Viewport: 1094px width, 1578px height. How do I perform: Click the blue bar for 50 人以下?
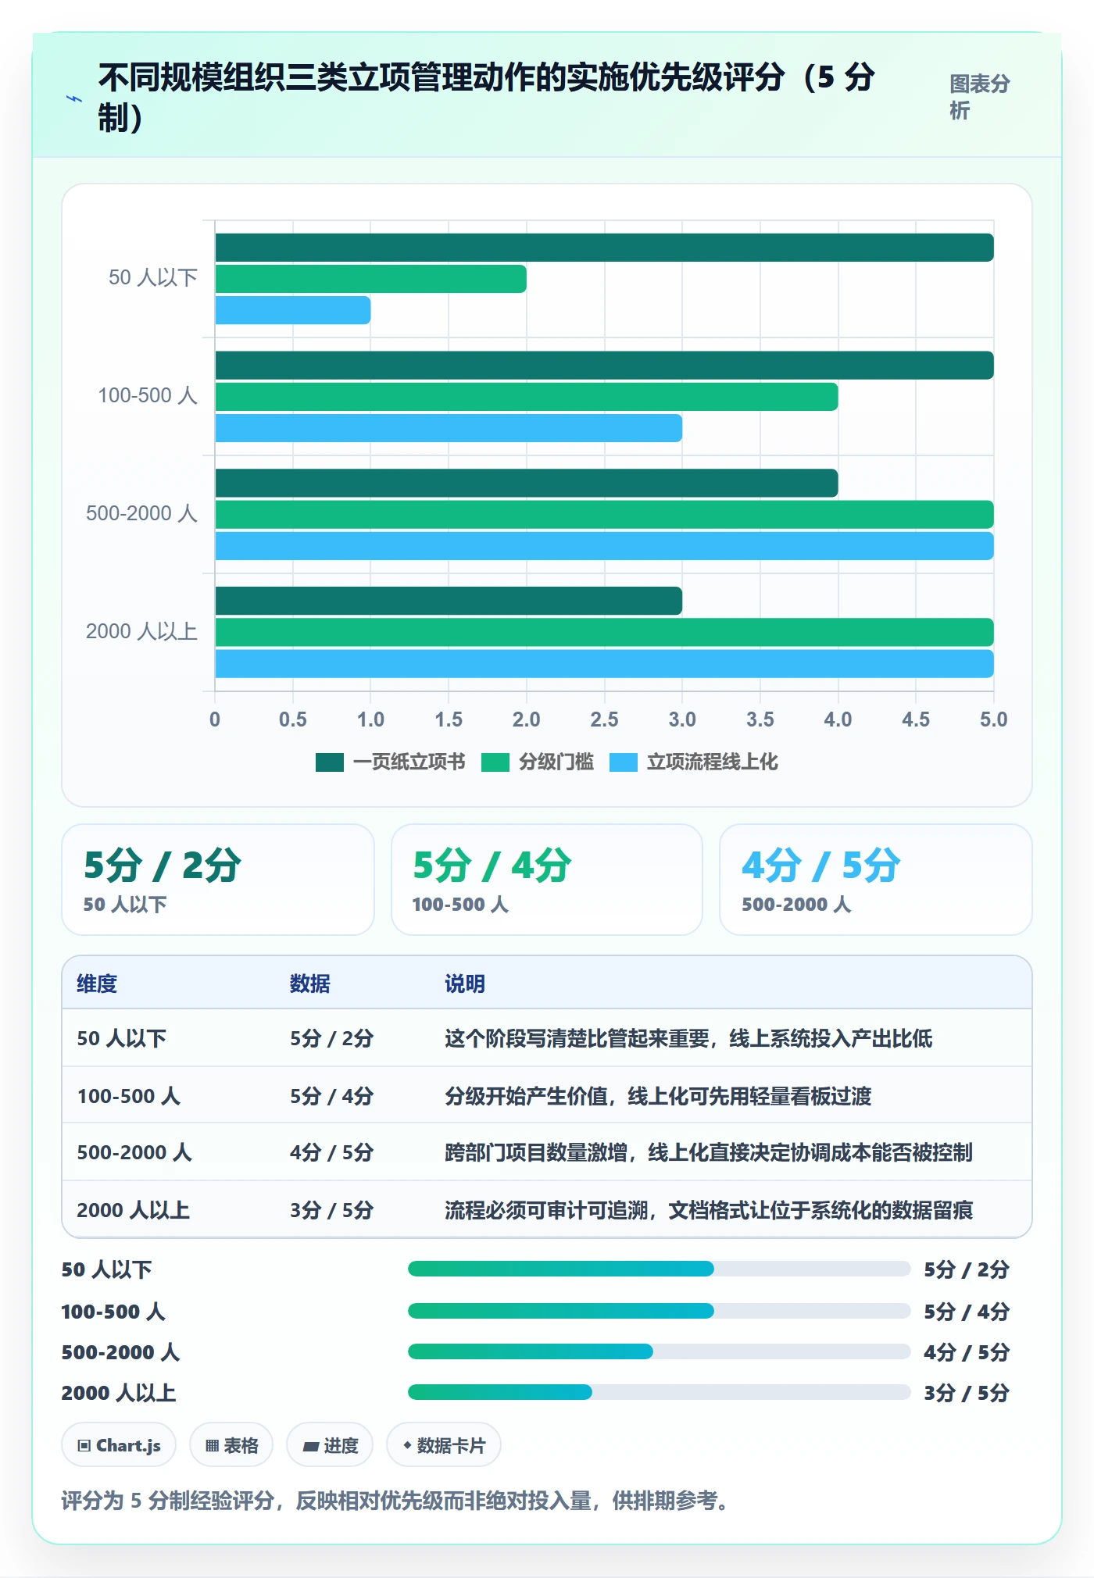click(x=293, y=310)
